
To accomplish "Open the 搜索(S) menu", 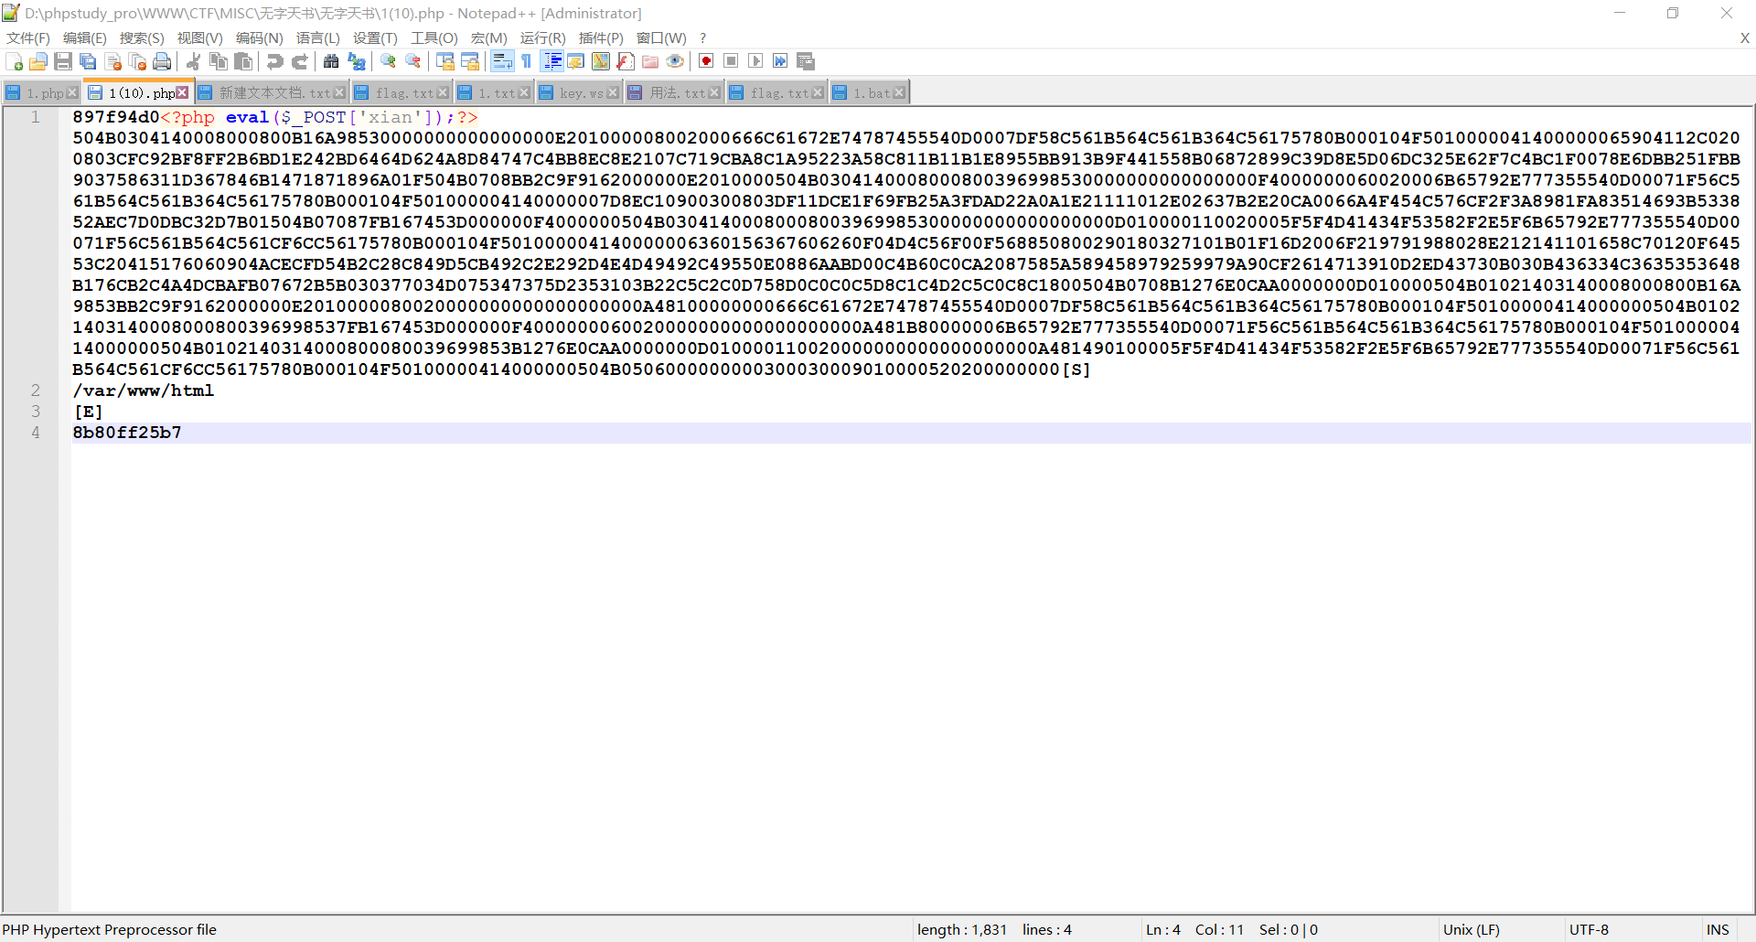I will [142, 37].
